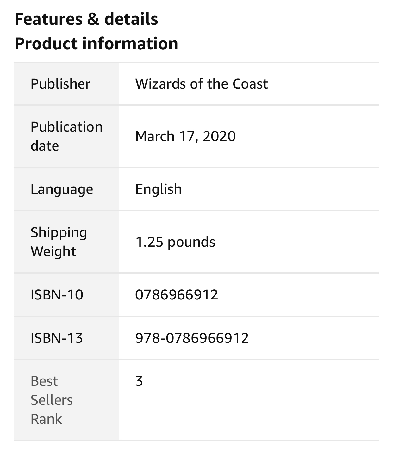The width and height of the screenshot is (393, 456).
Task: Select the ISBN-13 number 978-0786966912
Action: click(x=192, y=338)
